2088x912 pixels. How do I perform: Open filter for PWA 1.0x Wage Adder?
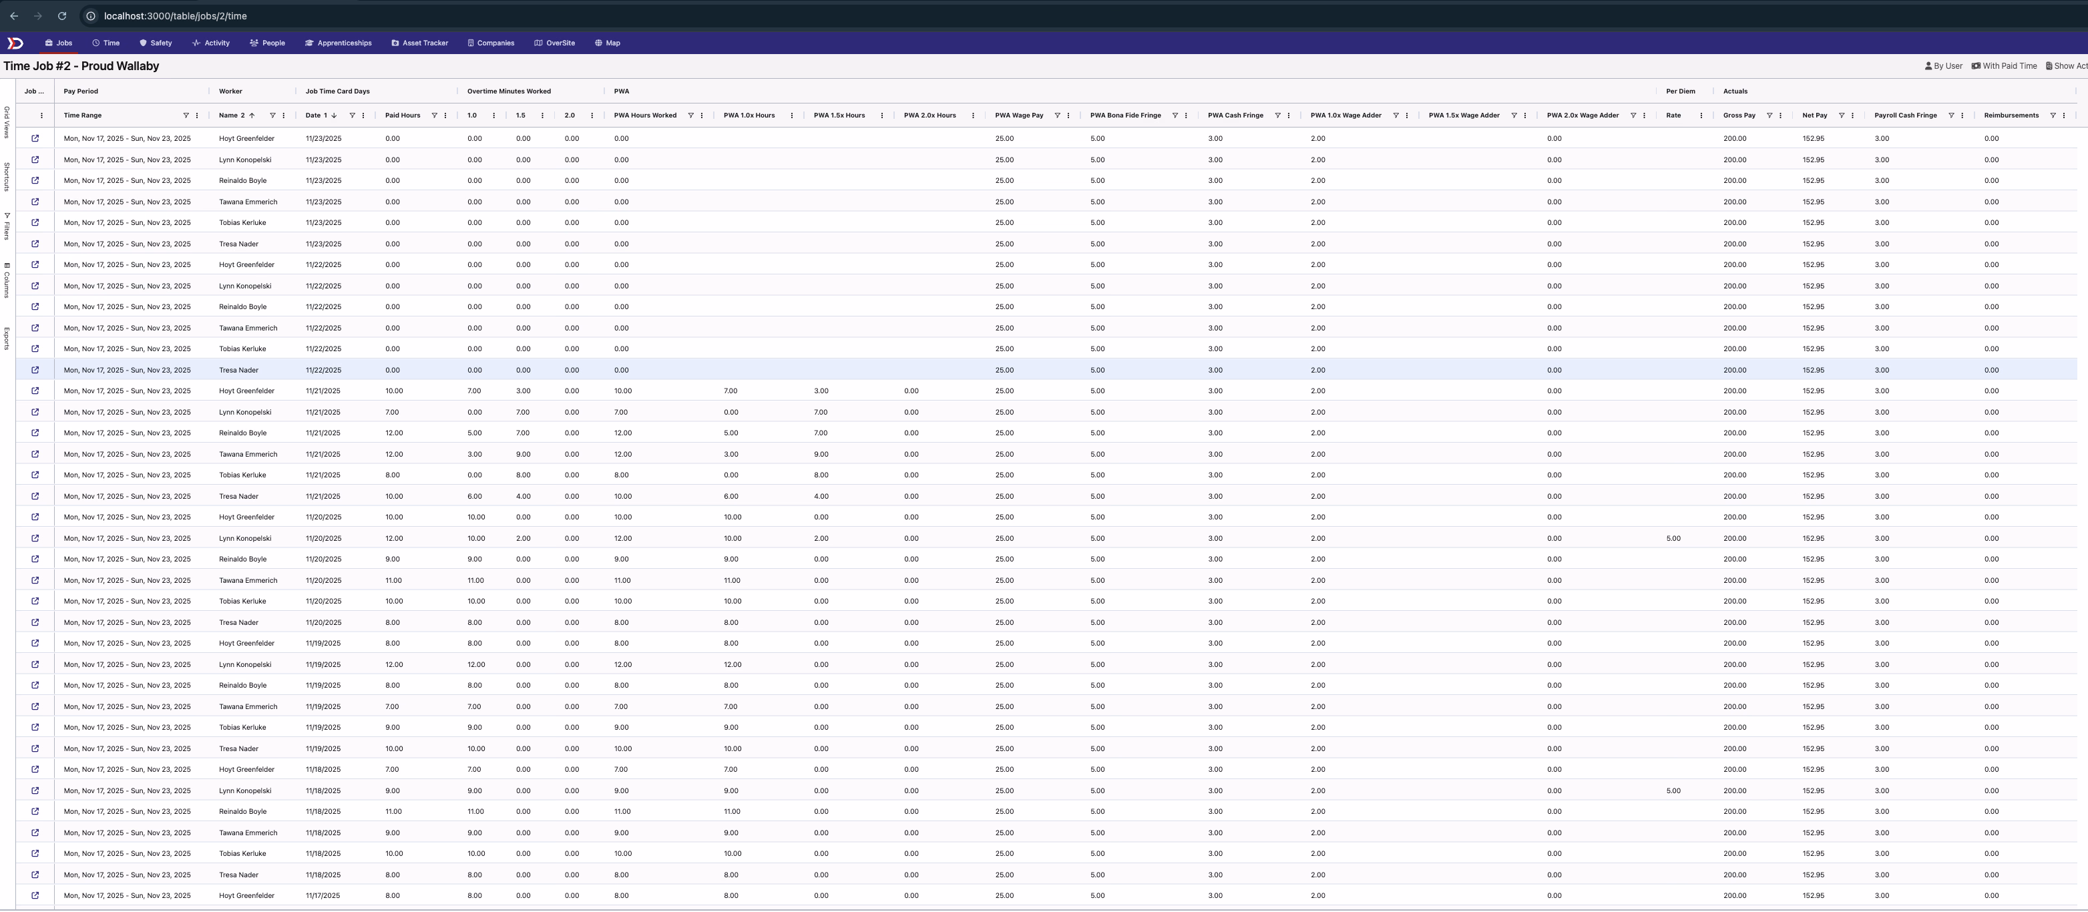(x=1396, y=115)
